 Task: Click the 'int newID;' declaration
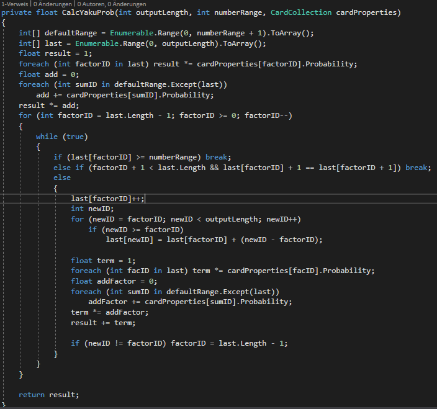point(92,209)
